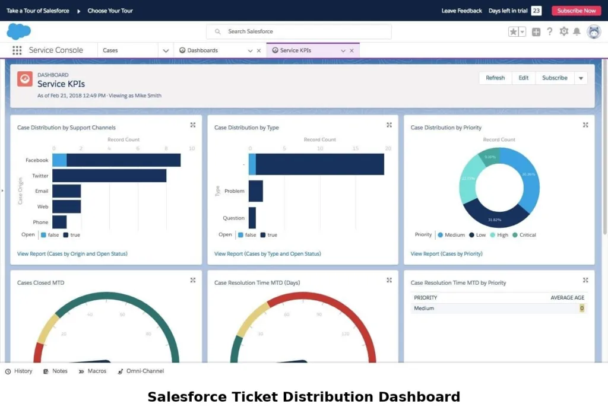Click the tour arrow separator icon

click(x=79, y=11)
